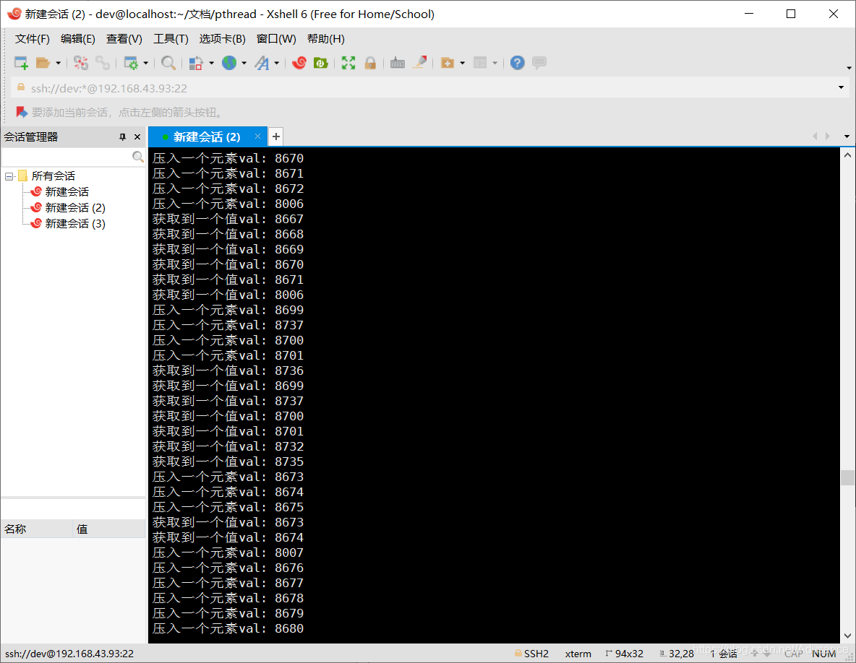Click the tab scroll left arrow
Viewport: 856px width, 663px height.
click(x=815, y=136)
